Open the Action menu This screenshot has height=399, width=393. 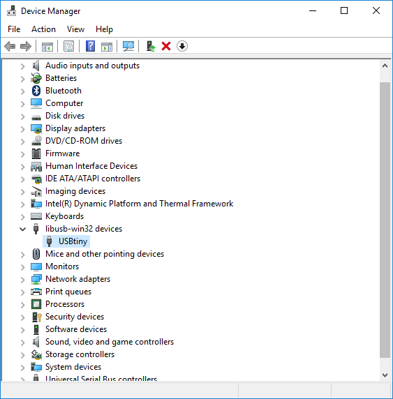point(43,29)
